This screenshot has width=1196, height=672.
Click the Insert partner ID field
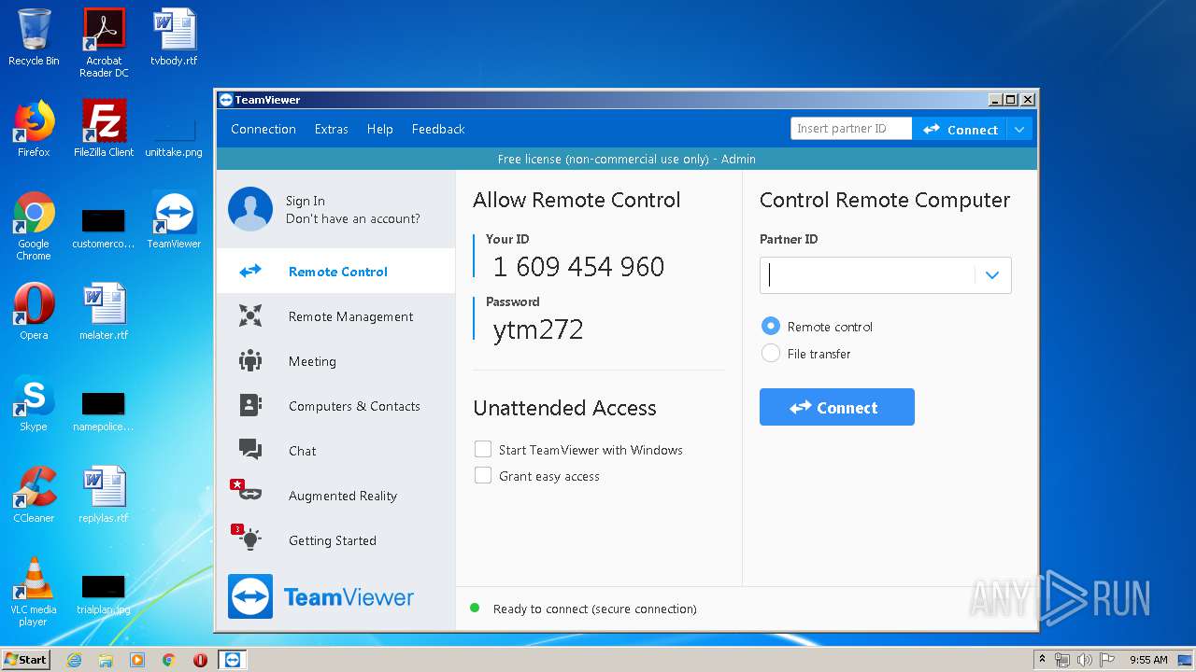click(851, 129)
